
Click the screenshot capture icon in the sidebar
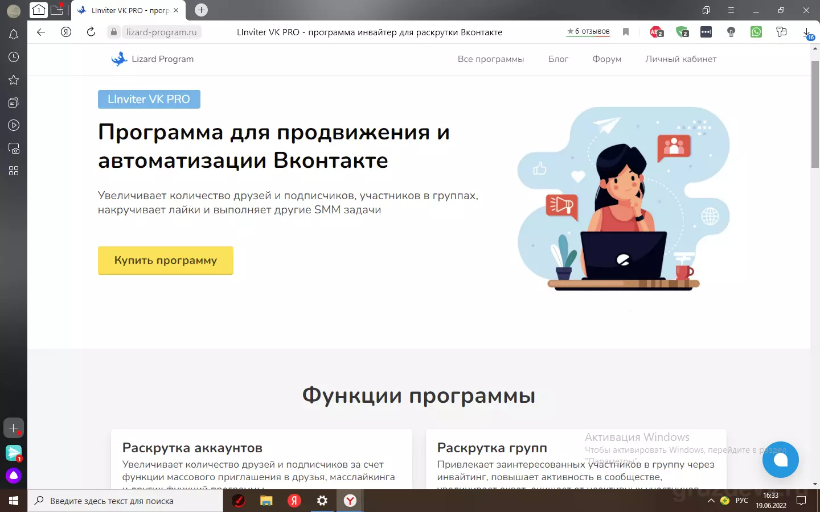point(14,148)
